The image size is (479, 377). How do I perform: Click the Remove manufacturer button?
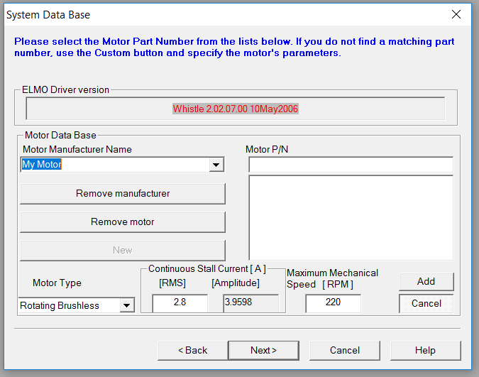click(x=123, y=194)
